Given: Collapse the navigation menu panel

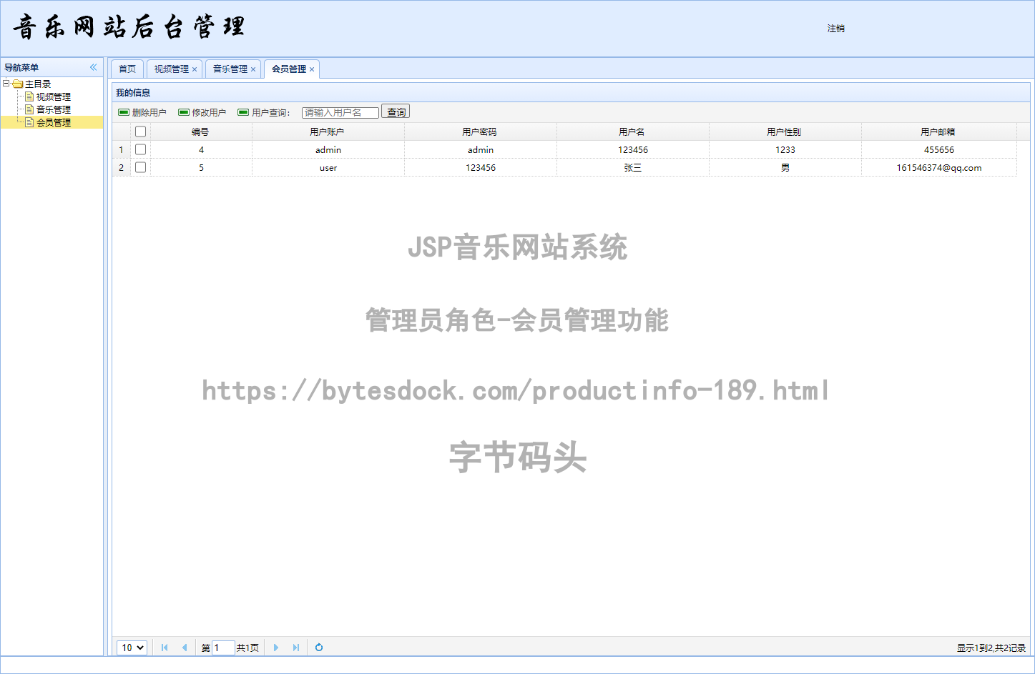Looking at the screenshot, I should [x=93, y=67].
